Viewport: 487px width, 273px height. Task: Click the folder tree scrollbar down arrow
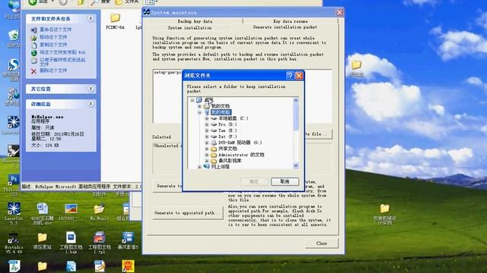coord(296,166)
